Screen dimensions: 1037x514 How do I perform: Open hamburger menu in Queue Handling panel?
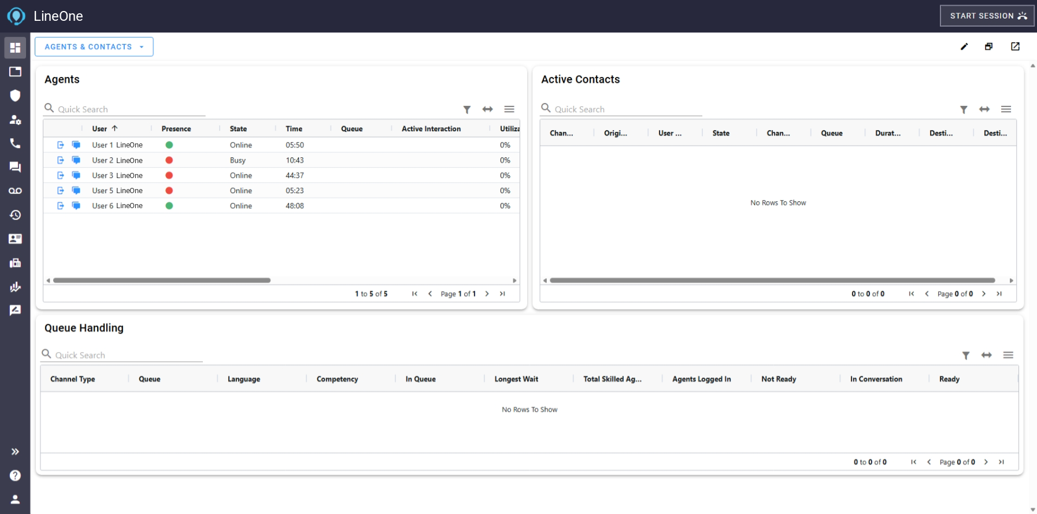(1008, 355)
